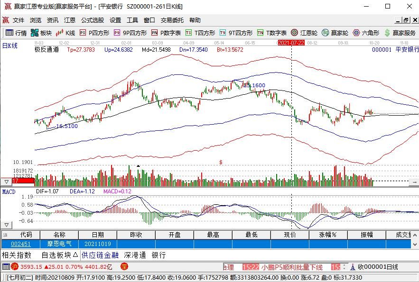Open the 窗口 menu
419x282 pixels.
tap(149, 20)
